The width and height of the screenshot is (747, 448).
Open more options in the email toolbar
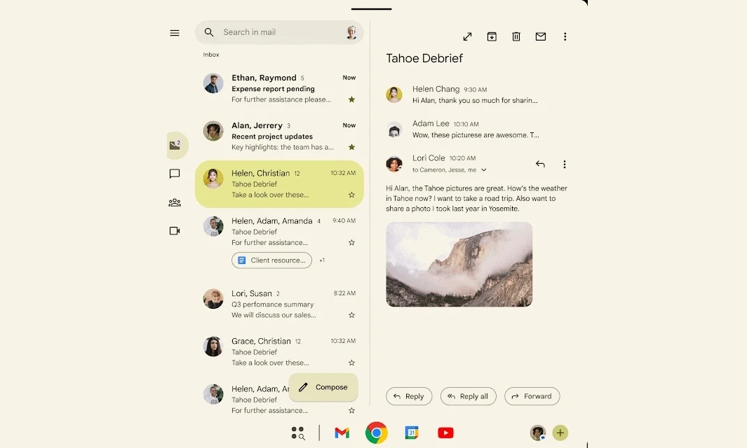[x=565, y=36]
